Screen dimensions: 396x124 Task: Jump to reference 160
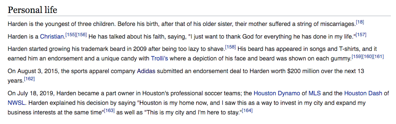coord(368,57)
